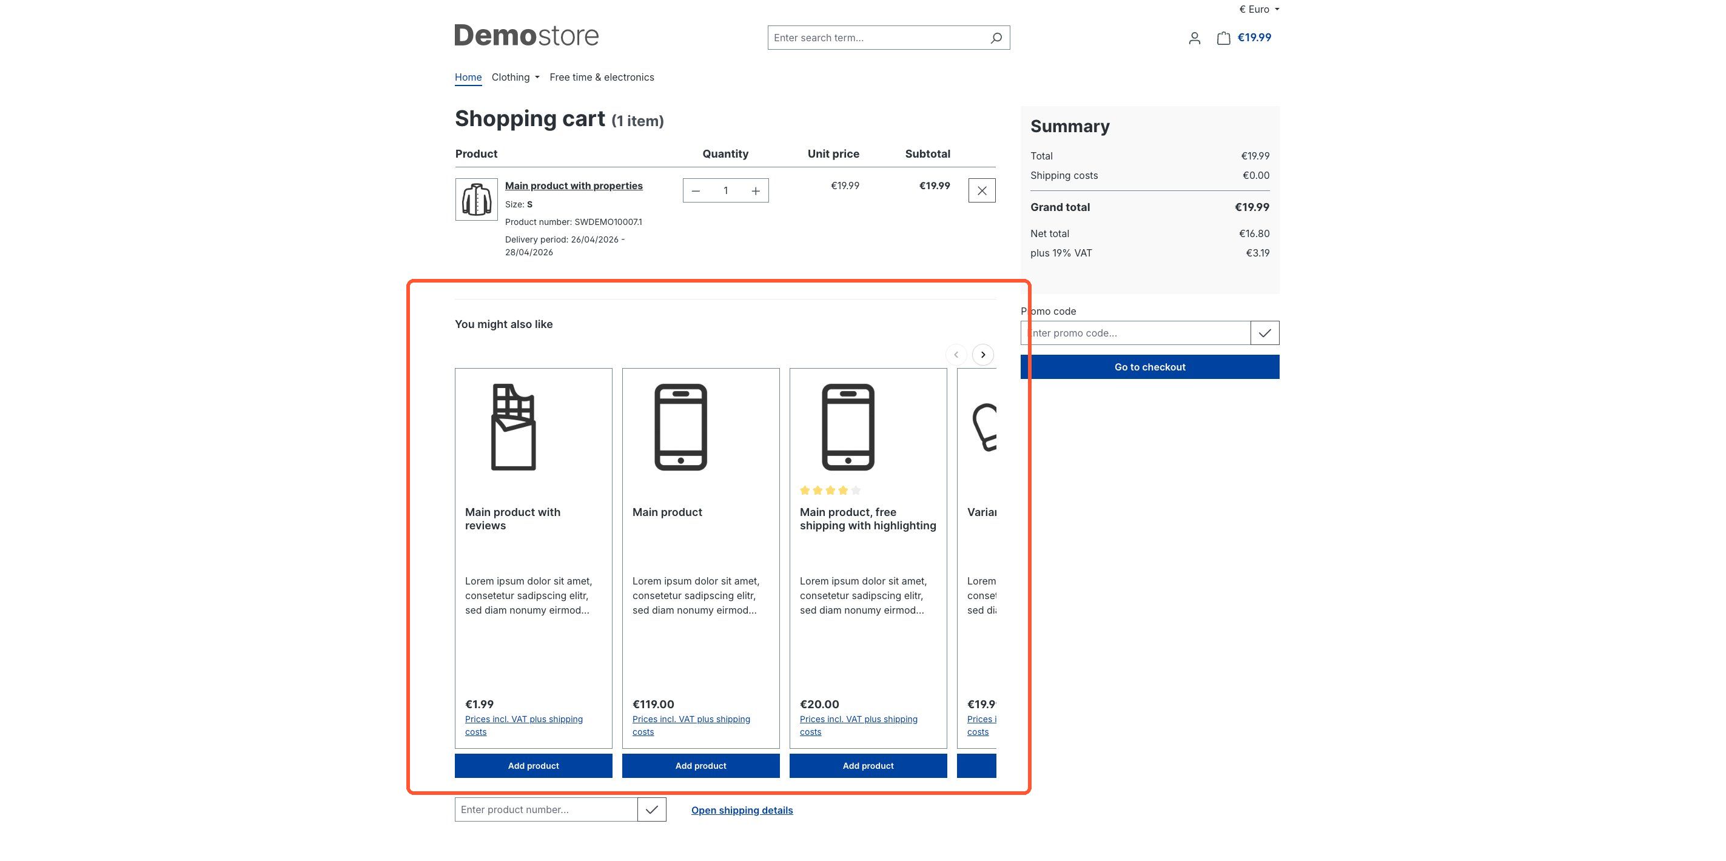Focus the product number field
1726x861 pixels.
tap(546, 809)
